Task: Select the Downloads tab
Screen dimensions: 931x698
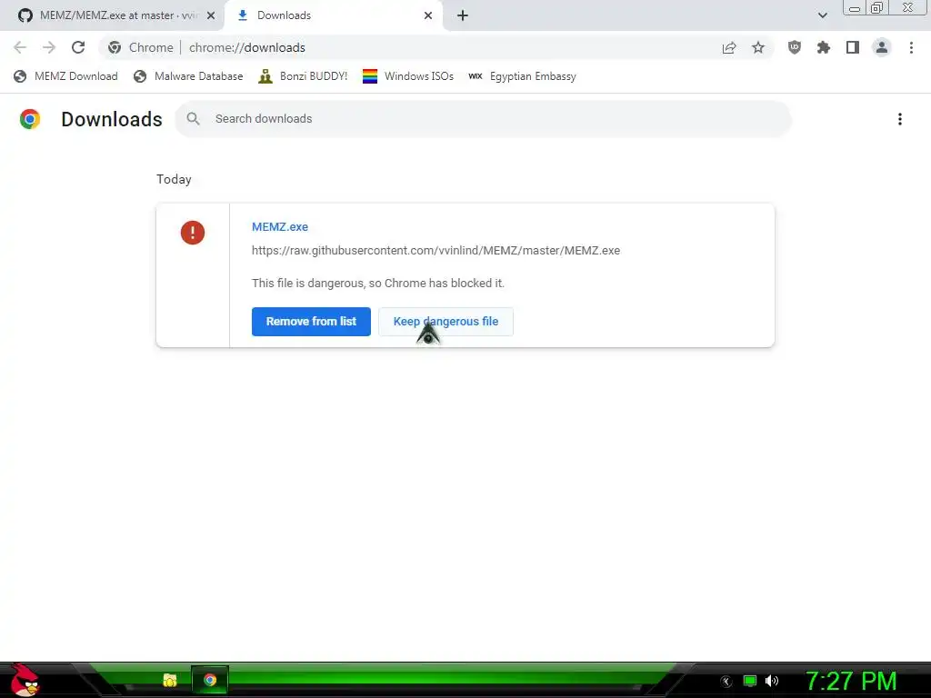Action: point(333,15)
